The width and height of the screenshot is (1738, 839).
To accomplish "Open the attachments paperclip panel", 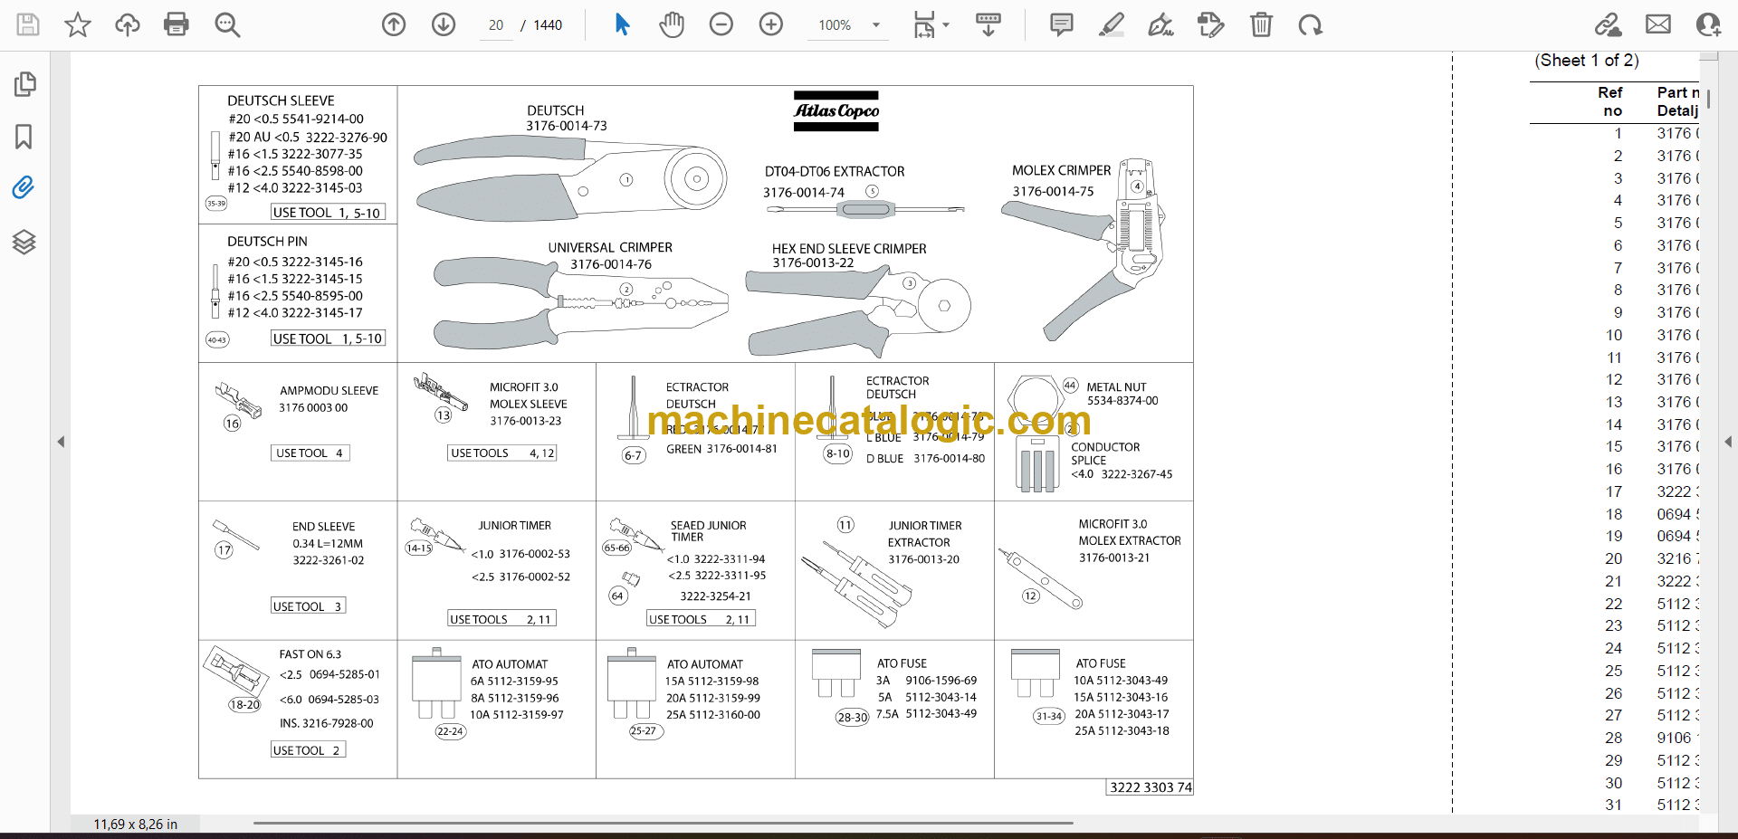I will tap(24, 187).
